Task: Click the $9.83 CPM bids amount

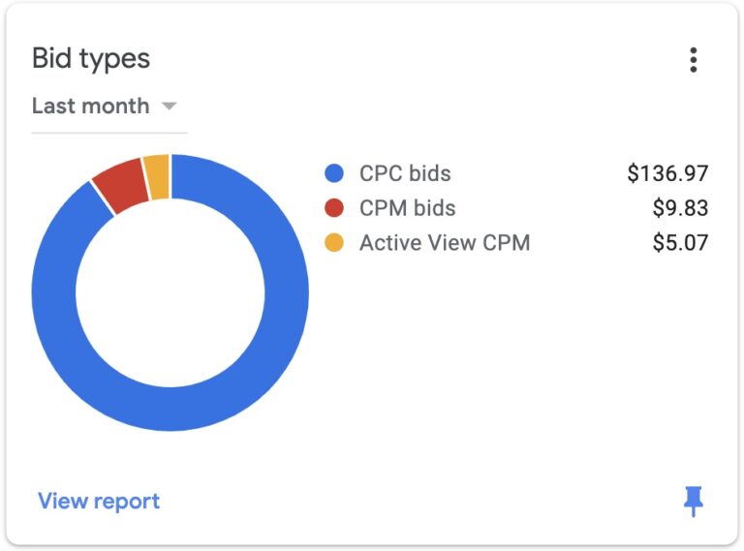Action: pyautogui.click(x=680, y=208)
